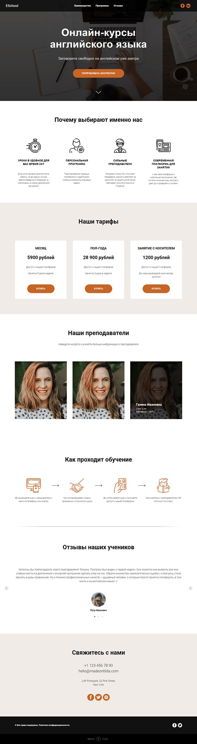Select the second review slider dot
The width and height of the screenshot is (197, 744).
point(98,617)
